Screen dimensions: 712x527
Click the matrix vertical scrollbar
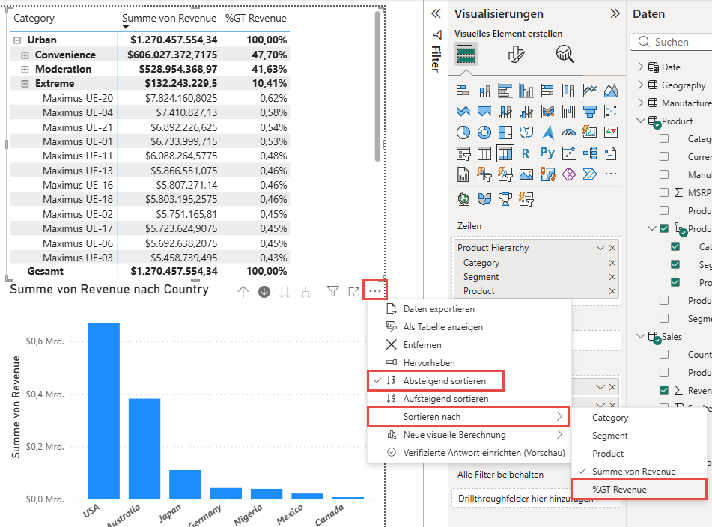(x=377, y=86)
